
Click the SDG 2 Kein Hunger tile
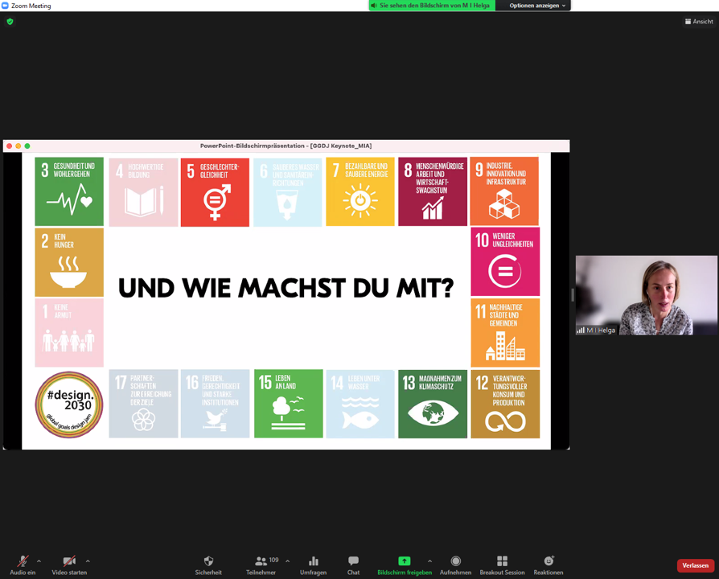tap(69, 263)
